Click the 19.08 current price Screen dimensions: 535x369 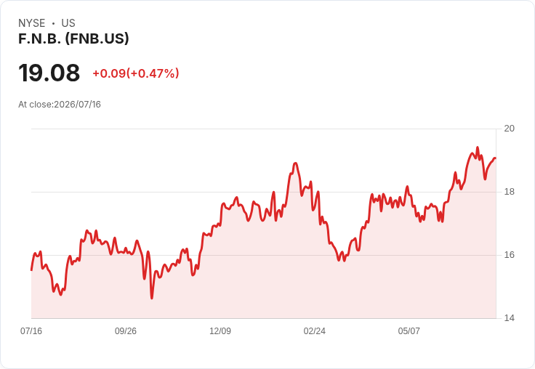(49, 73)
